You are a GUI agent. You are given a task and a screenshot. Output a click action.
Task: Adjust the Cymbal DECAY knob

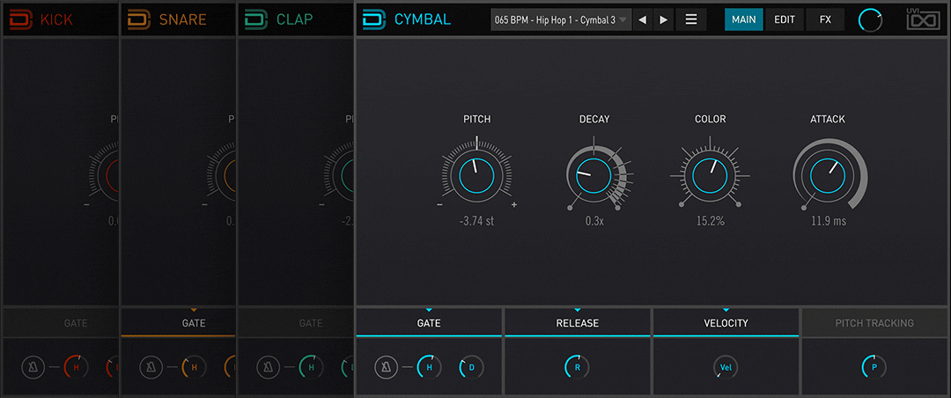(x=593, y=176)
